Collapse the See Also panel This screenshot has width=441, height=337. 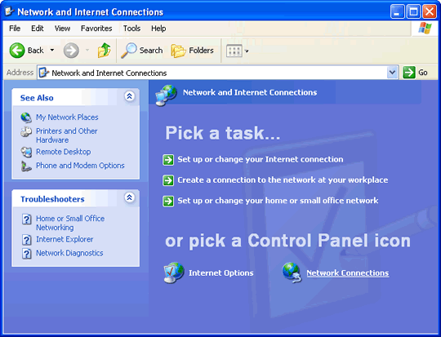[129, 96]
